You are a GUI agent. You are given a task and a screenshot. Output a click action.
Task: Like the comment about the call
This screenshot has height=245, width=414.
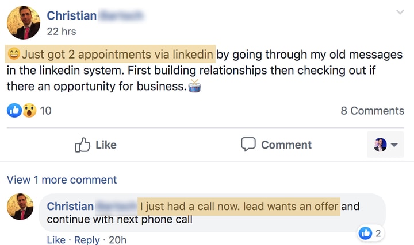(56, 240)
